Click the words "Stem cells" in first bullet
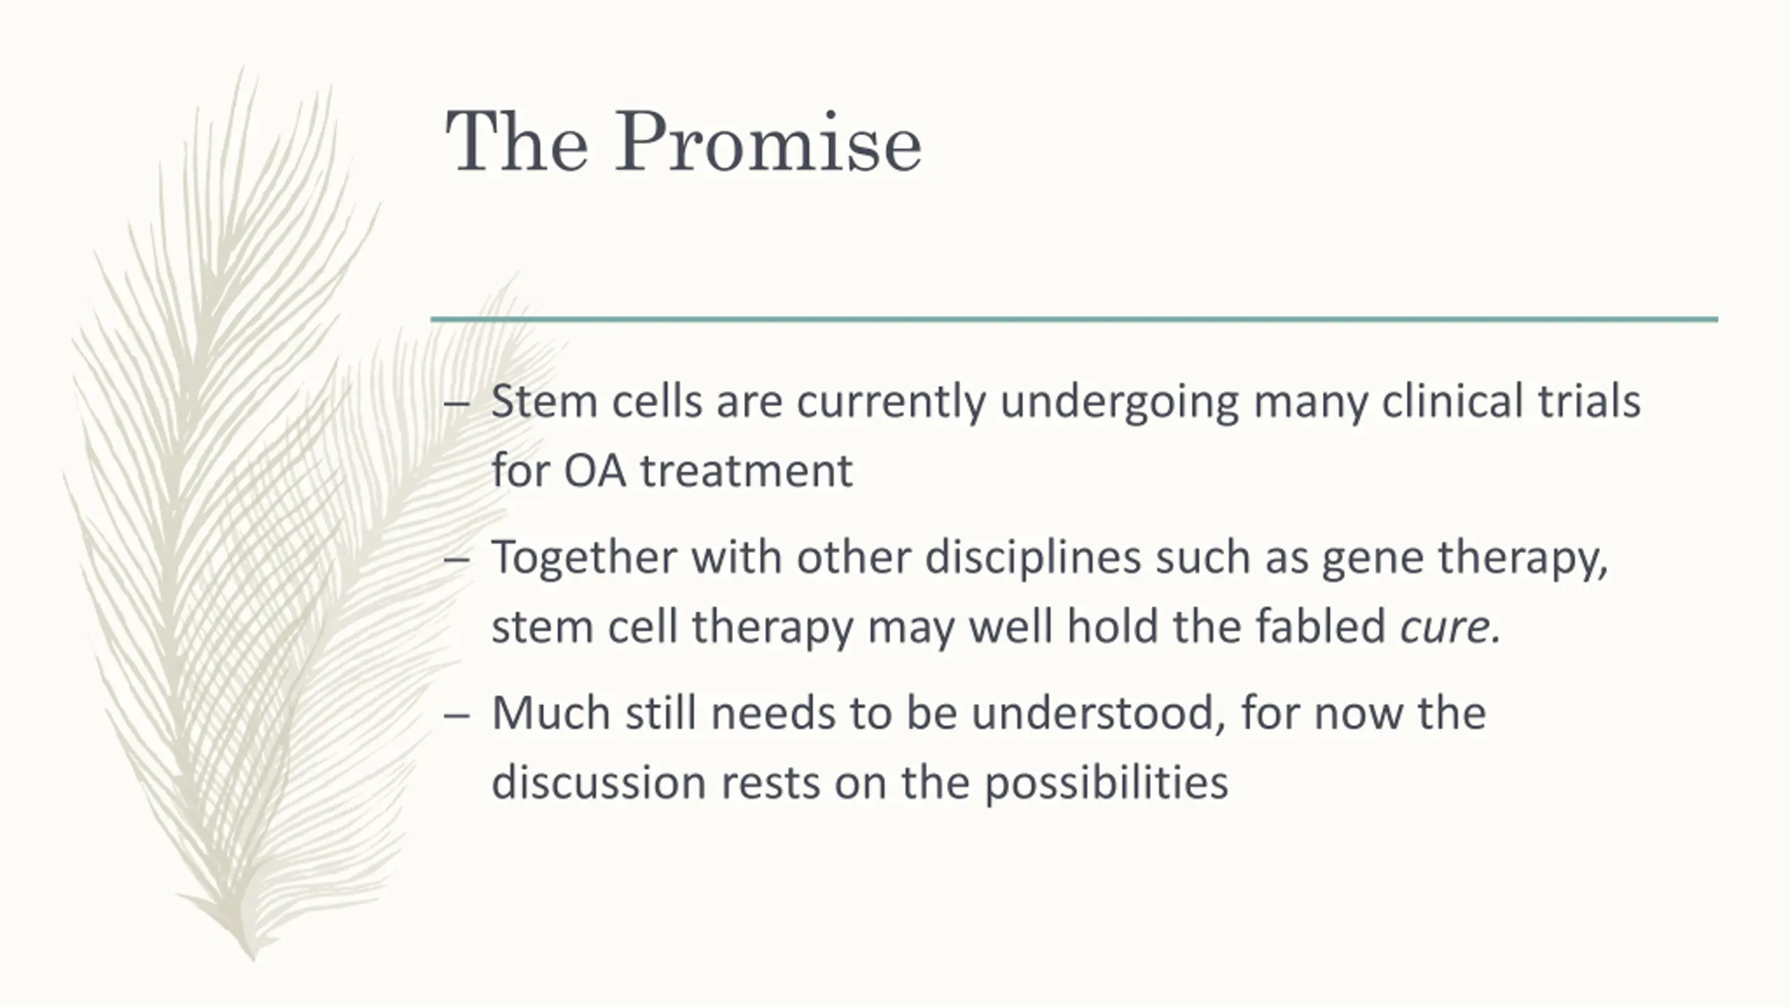 tap(596, 401)
